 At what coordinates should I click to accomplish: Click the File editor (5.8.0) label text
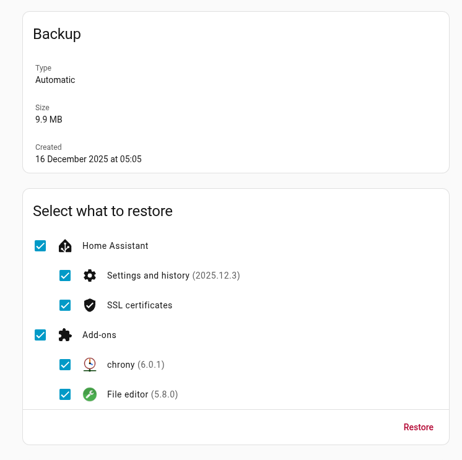coord(142,394)
